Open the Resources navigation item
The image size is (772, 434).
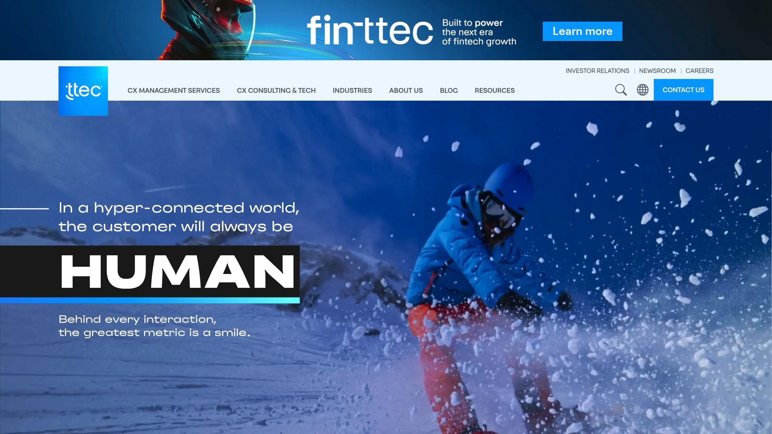[x=495, y=90]
